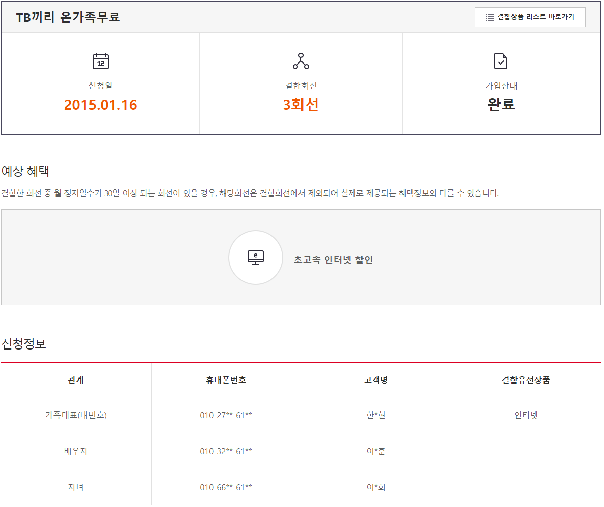Select the 초고속 인터넷 할인 benefit label

click(333, 260)
